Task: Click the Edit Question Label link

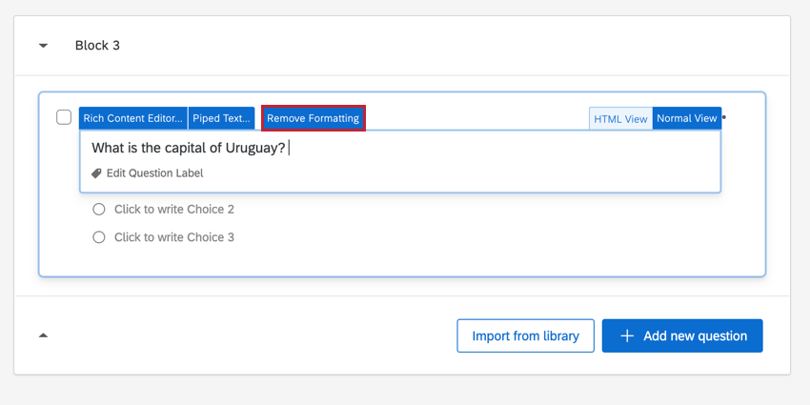Action: 154,173
